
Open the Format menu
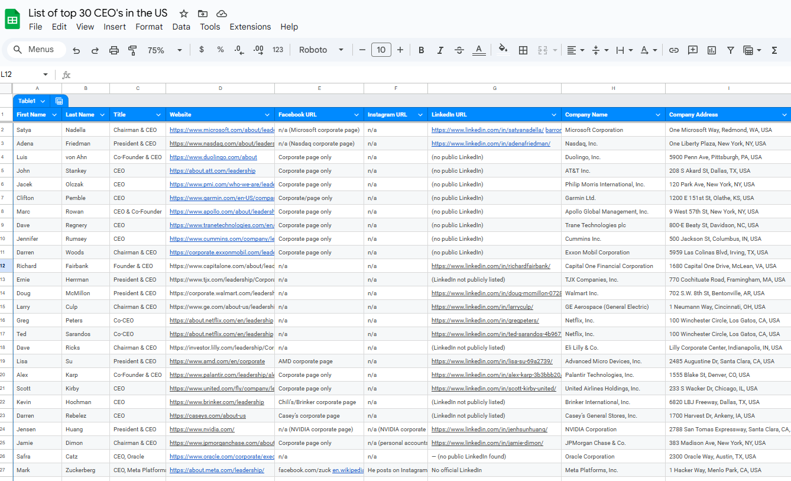point(149,27)
